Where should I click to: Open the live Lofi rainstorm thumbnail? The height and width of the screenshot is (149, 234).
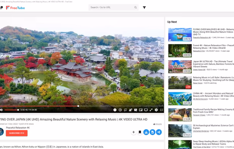coord(180,83)
